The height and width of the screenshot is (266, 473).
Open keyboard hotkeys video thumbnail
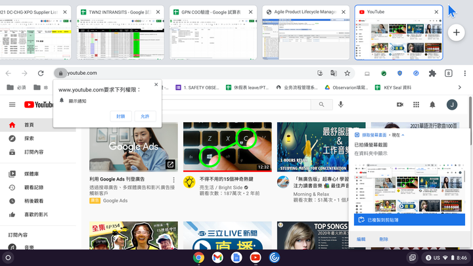pos(227,147)
